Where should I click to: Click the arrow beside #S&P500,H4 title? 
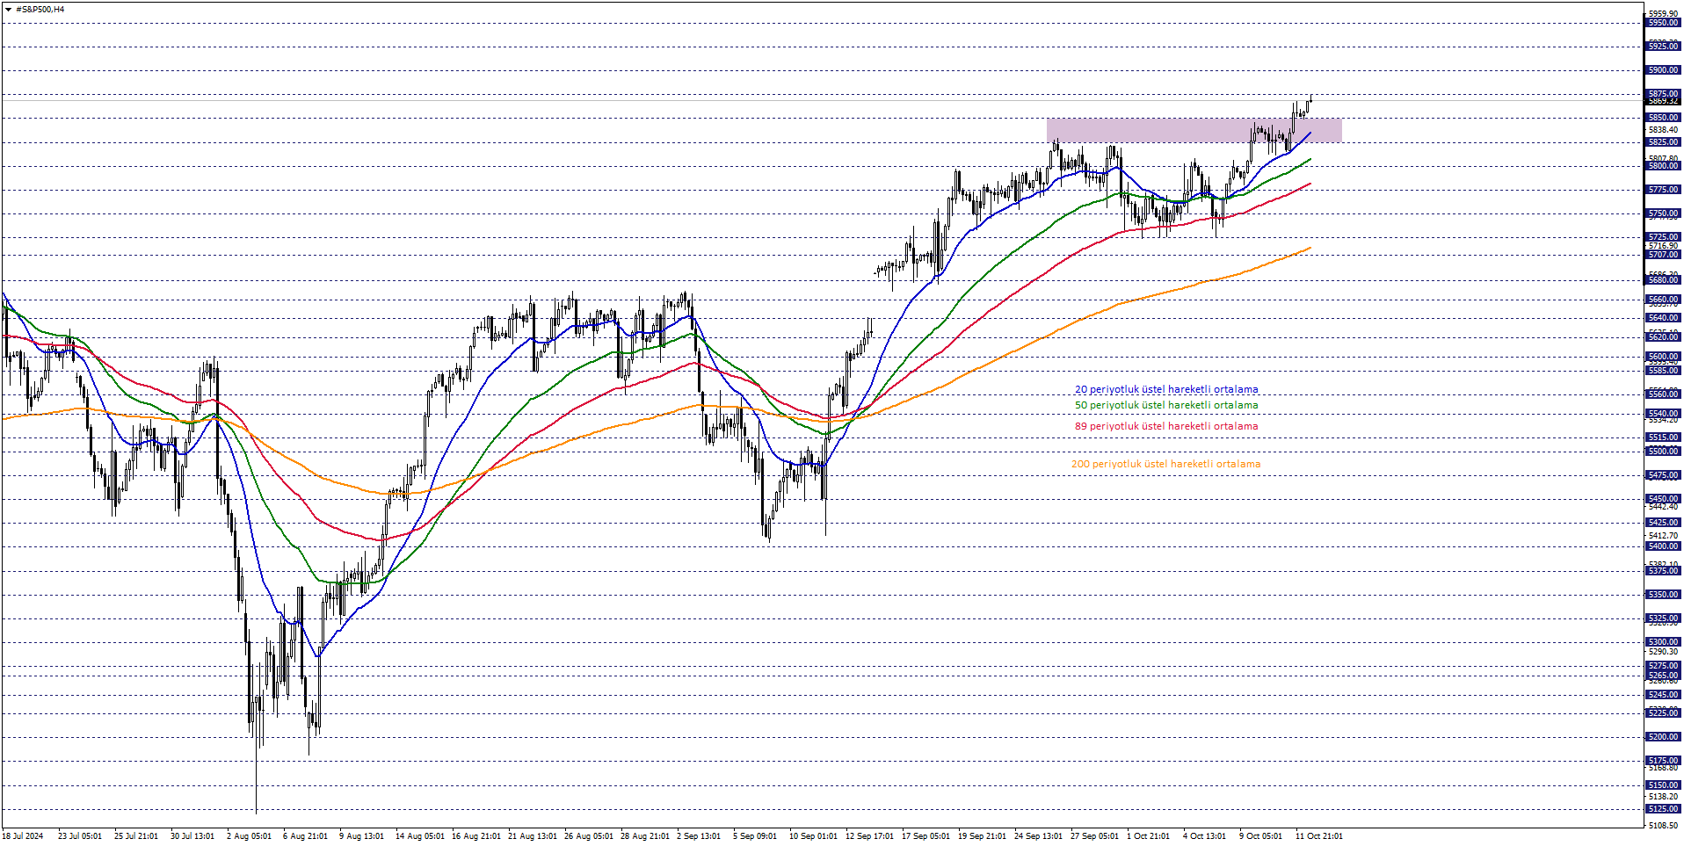[8, 10]
